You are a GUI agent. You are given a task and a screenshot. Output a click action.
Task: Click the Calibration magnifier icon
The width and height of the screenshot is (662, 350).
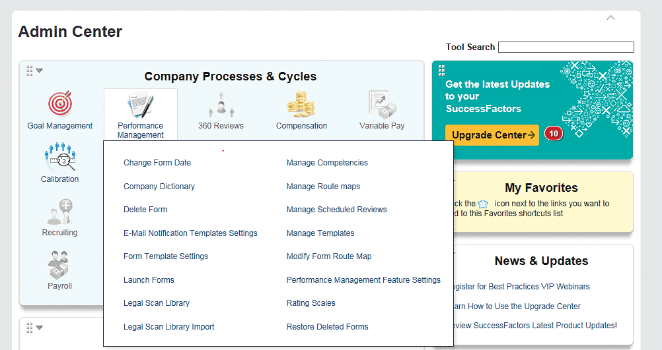(59, 158)
